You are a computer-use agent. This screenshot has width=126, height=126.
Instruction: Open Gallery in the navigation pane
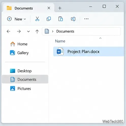pos(19,53)
